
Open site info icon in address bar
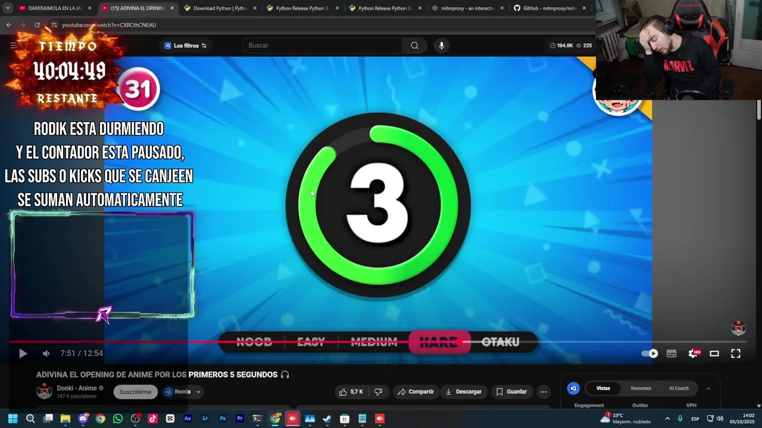click(54, 25)
